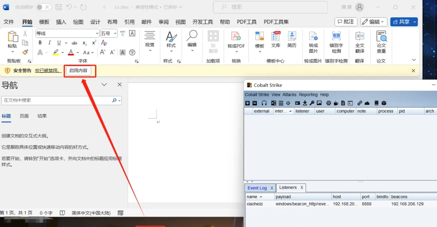Open the Attacks menu in Cobalt Strike
The height and width of the screenshot is (227, 437).
[x=289, y=95]
